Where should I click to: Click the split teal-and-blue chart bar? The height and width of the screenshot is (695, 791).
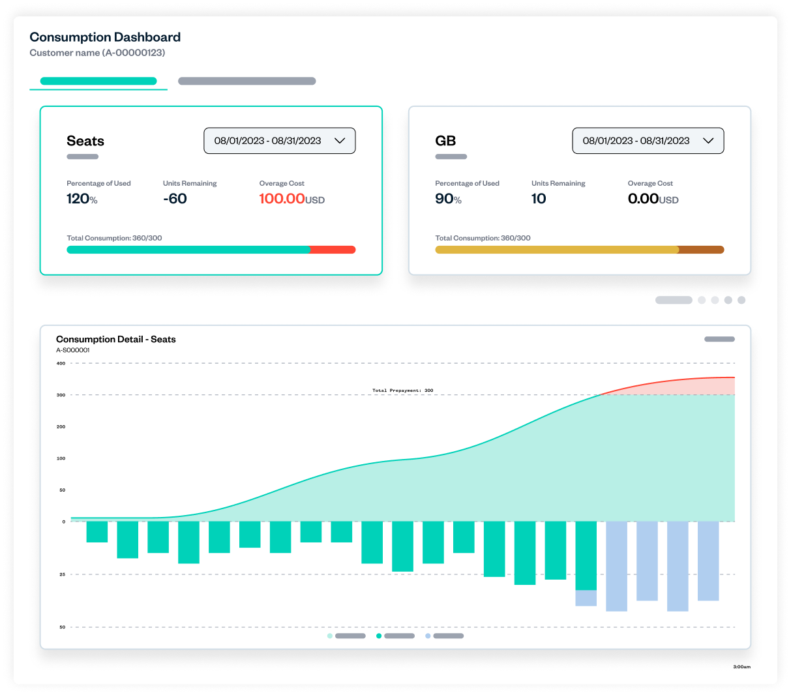586,563
